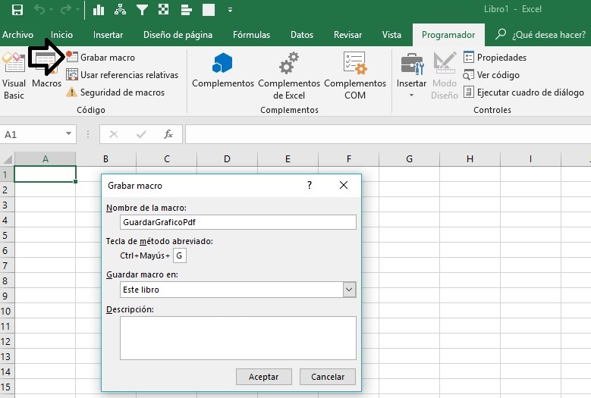Screen dimensions: 591x398
Task: Click the Grabar macro icon in ribbon
Action: [71, 58]
